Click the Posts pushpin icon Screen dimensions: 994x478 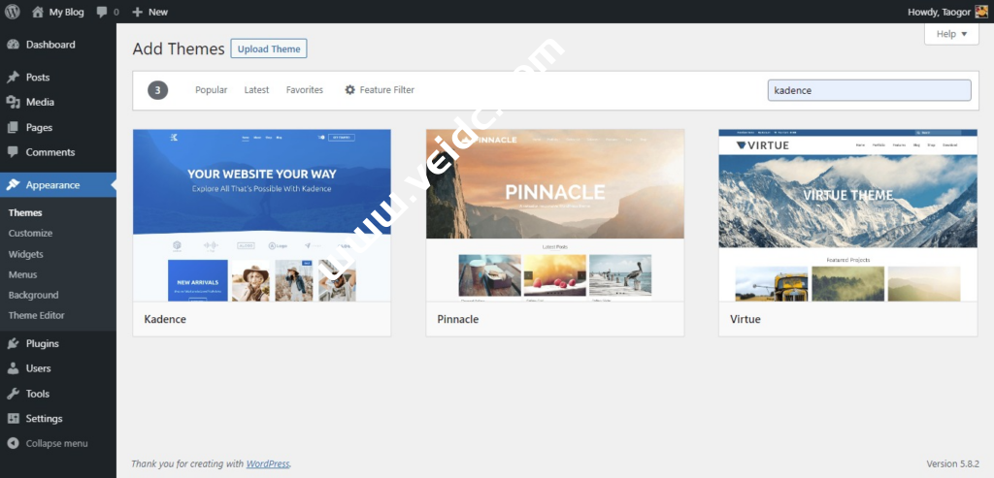[13, 78]
